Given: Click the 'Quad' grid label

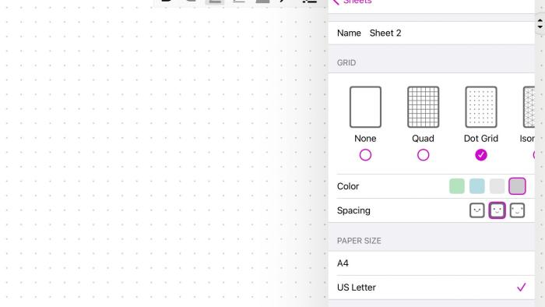Looking at the screenshot, I should coord(423,139).
